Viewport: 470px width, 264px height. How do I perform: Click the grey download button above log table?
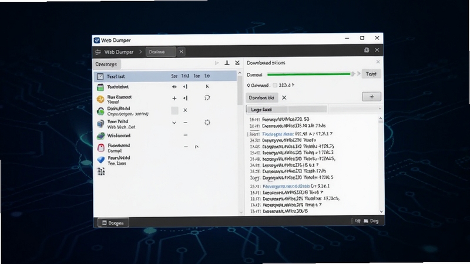pyautogui.click(x=262, y=97)
